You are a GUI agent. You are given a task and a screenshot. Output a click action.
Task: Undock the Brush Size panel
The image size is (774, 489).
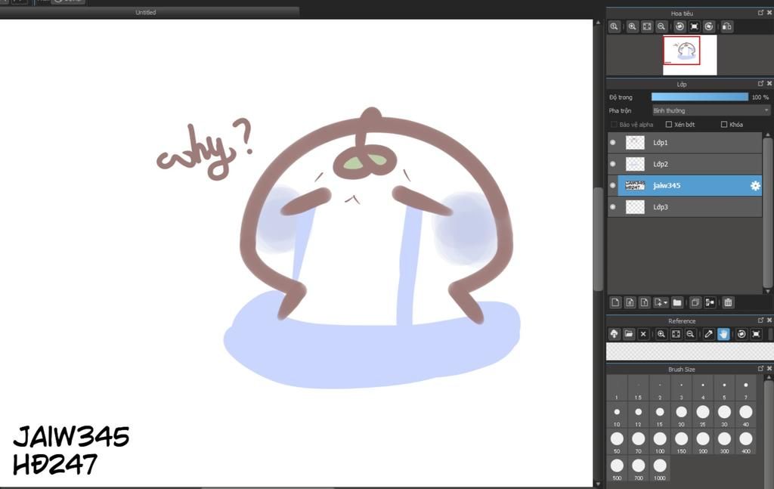(760, 369)
